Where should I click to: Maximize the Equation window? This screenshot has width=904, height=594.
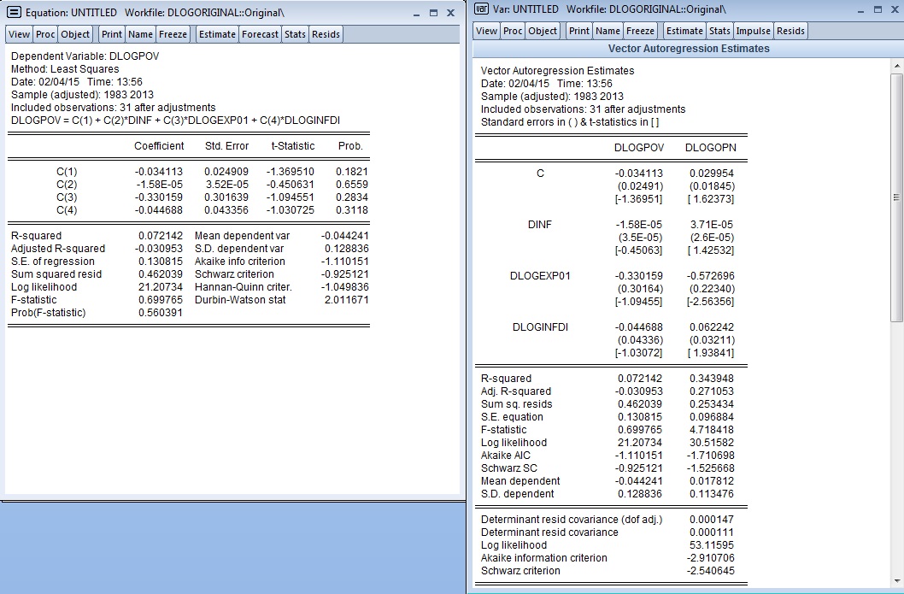[x=433, y=13]
